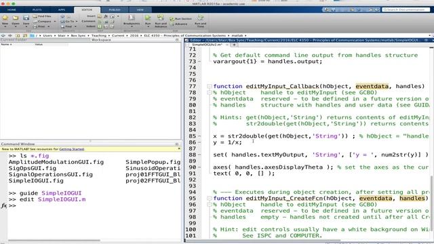Click the Find search tool

[66, 26]
